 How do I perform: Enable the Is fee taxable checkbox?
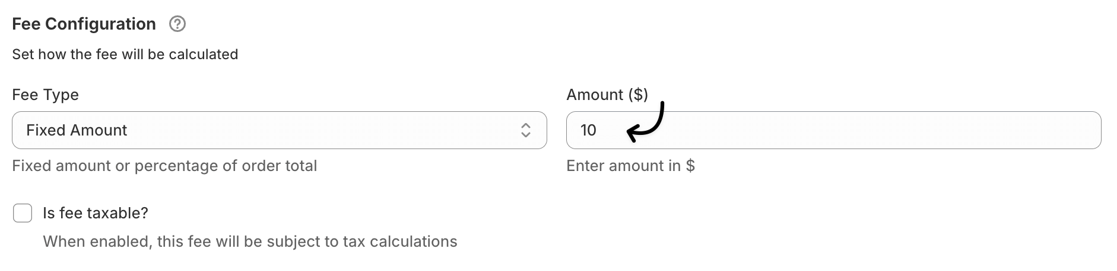click(x=23, y=213)
